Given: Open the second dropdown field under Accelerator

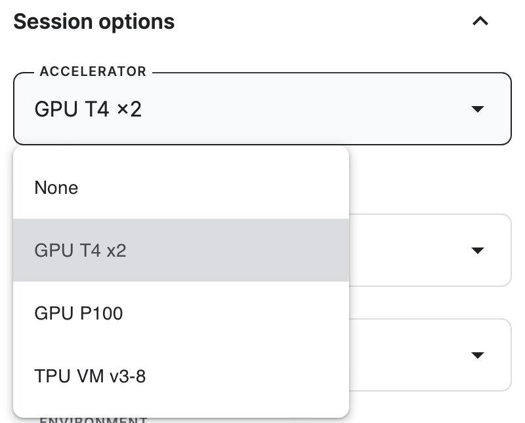Looking at the screenshot, I should coord(430,250).
